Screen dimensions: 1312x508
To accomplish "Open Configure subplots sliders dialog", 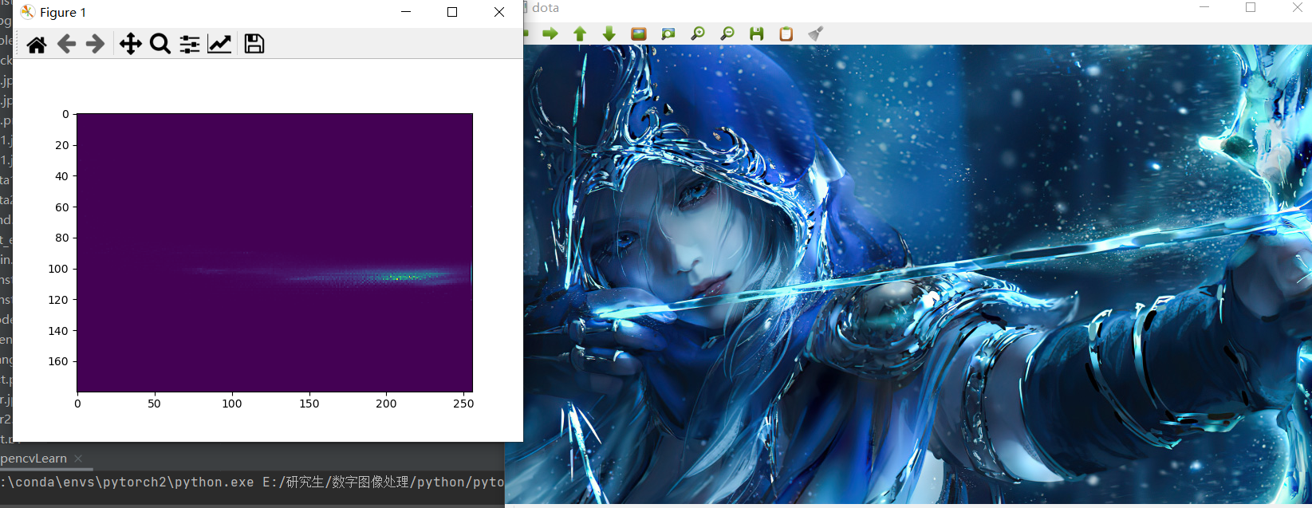I will (190, 44).
